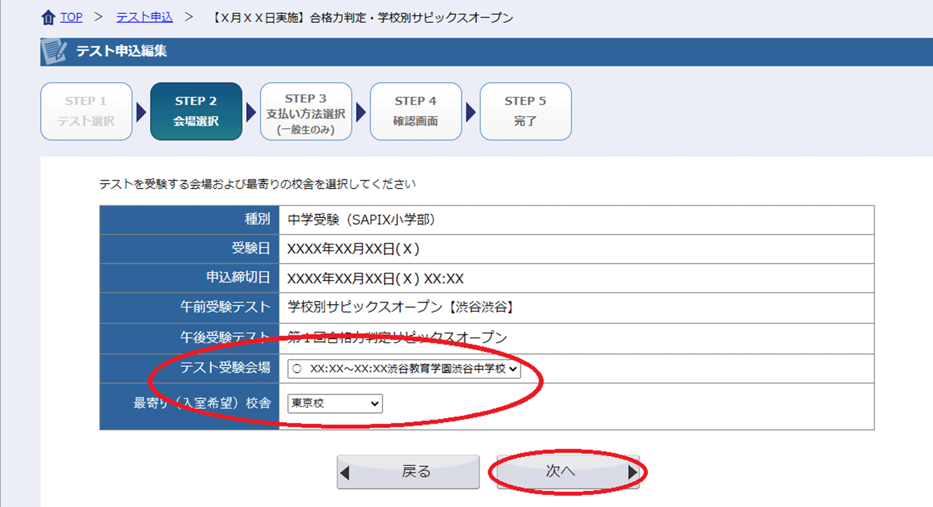Select the STEP 1 テスト選択 tab
933x507 pixels.
[x=86, y=112]
